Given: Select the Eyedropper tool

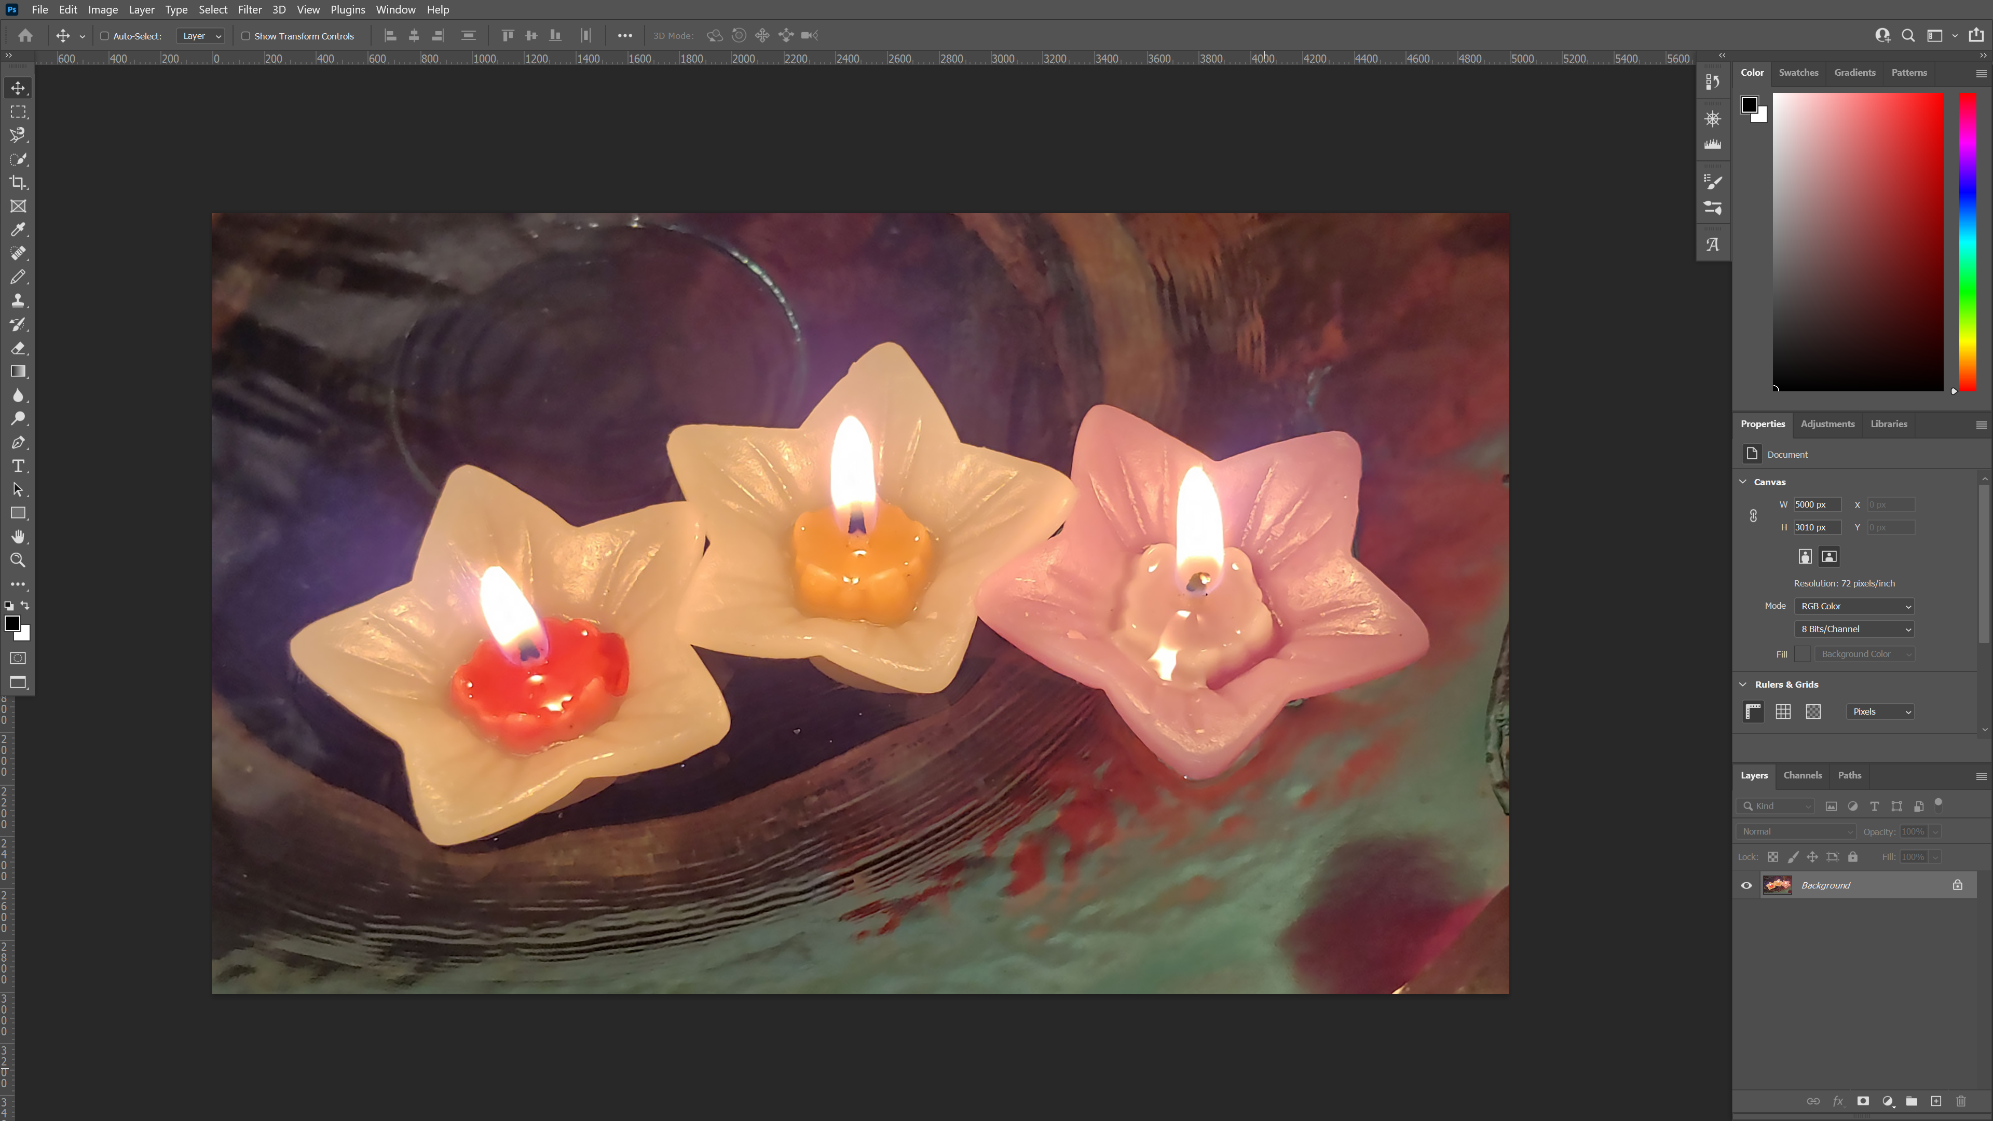Looking at the screenshot, I should (x=18, y=230).
